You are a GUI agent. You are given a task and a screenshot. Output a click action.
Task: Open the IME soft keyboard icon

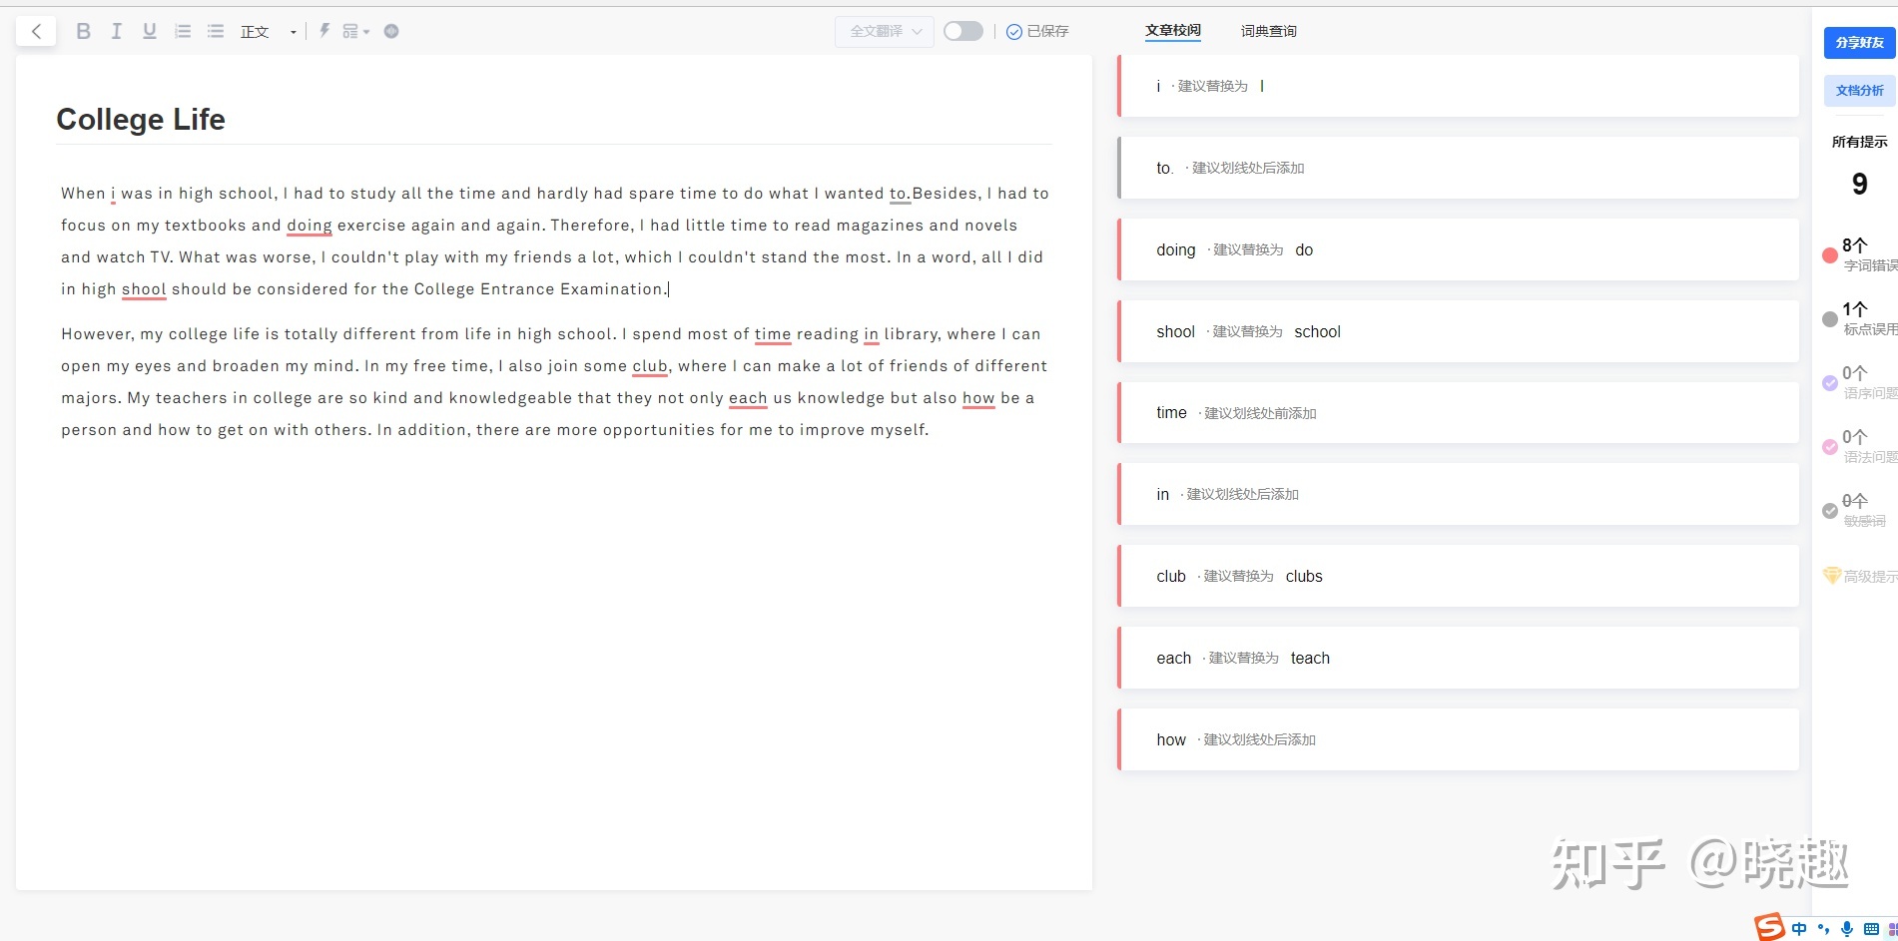(x=1871, y=929)
